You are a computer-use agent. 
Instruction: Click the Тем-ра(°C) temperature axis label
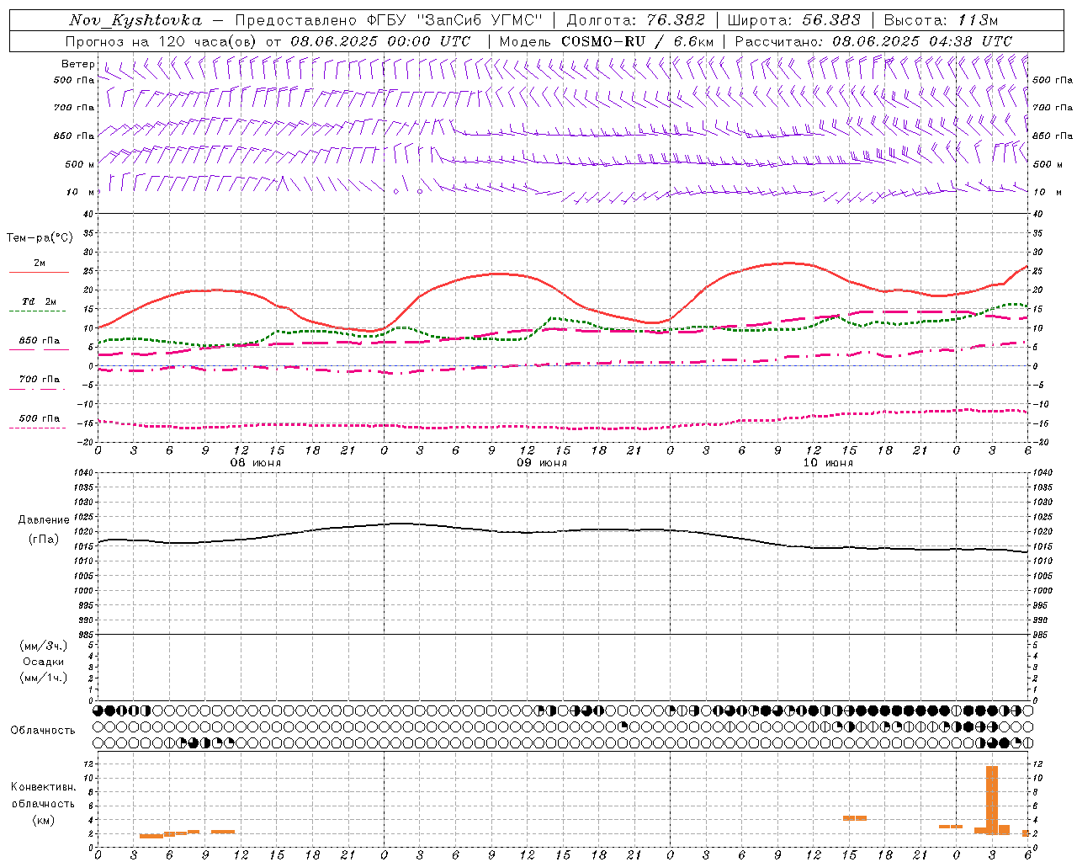tap(40, 238)
